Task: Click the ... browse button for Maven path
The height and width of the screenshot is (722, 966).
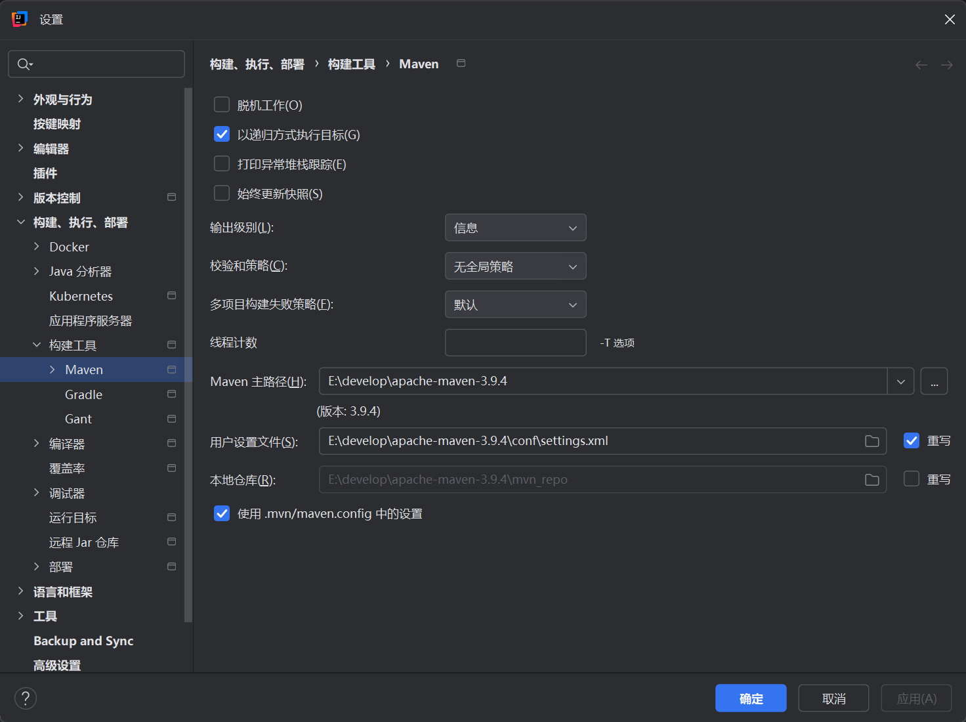Action: pyautogui.click(x=934, y=381)
